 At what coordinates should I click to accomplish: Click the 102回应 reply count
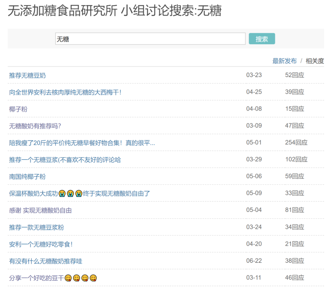click(296, 159)
